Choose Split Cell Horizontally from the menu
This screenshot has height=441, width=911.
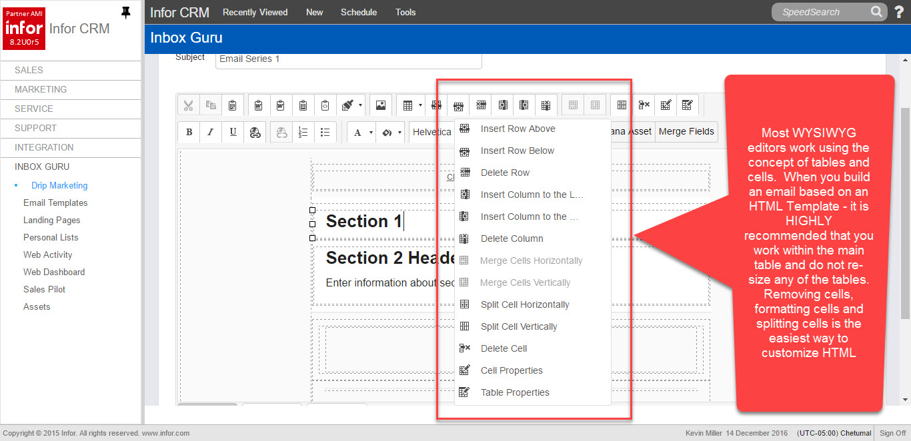pos(532,304)
